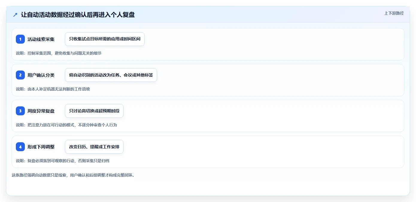Viewport: 416px width, 202px height.
Task: Click the step 4 number badge
Action: 20,147
